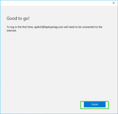Exit the dialog using the top-right X
The width and height of the screenshot is (118, 114).
coord(114,3)
